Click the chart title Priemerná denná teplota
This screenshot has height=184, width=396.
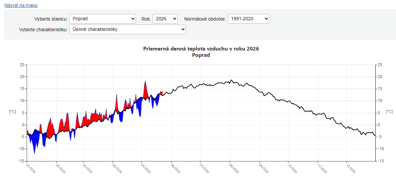pos(201,49)
